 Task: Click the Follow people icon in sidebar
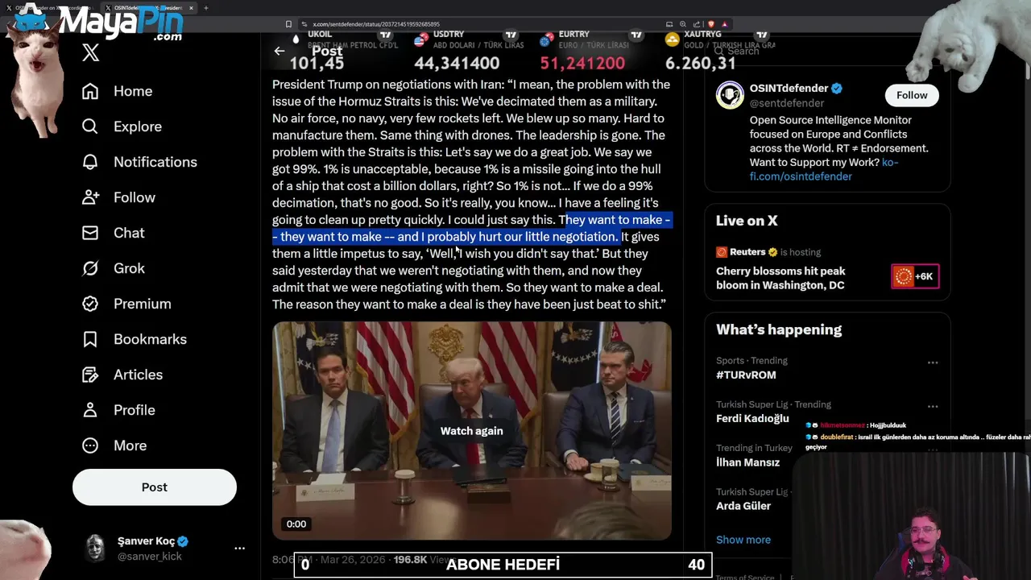(x=90, y=197)
